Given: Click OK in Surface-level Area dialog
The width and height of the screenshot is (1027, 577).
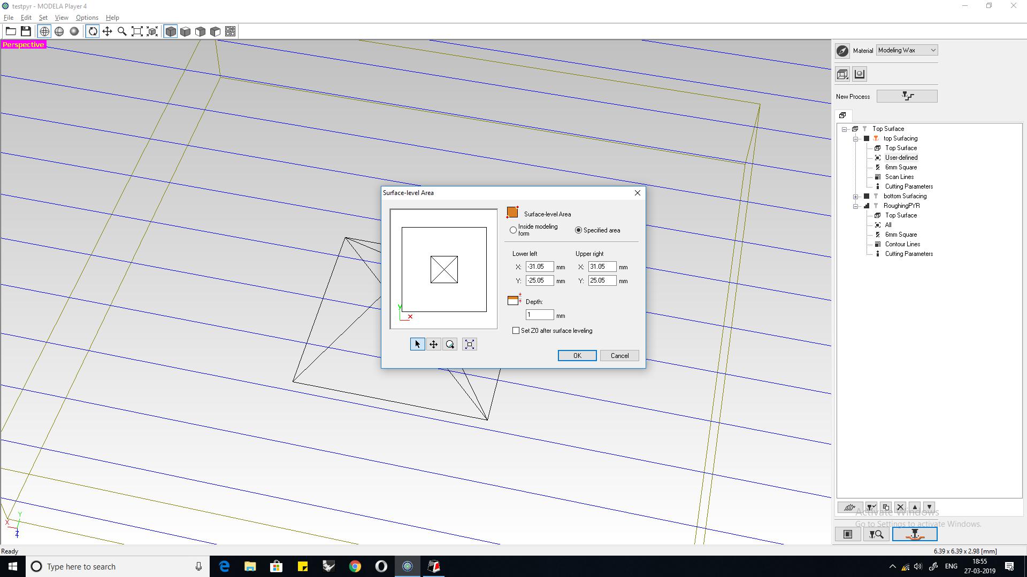Looking at the screenshot, I should point(577,356).
